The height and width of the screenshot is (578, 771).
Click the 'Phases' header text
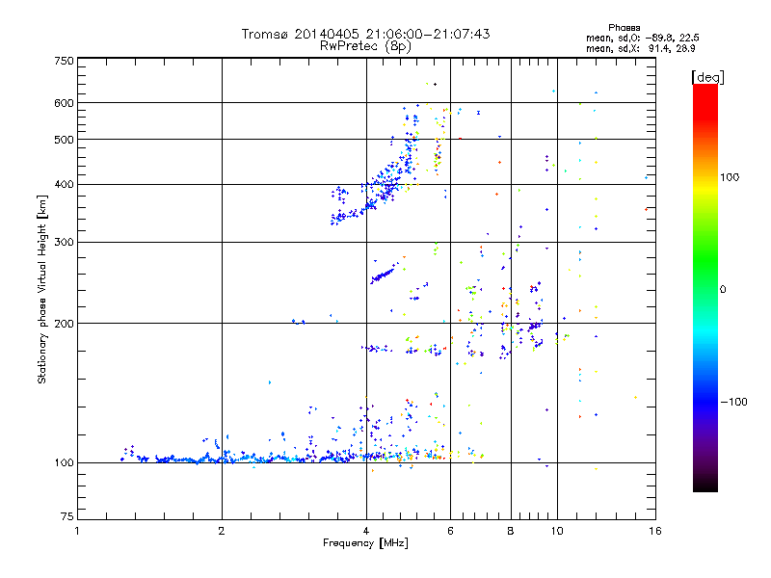[x=624, y=28]
